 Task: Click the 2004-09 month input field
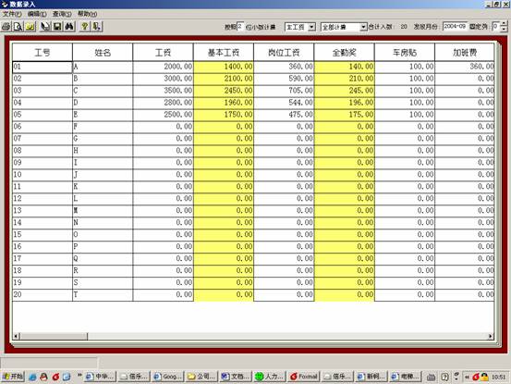(455, 26)
